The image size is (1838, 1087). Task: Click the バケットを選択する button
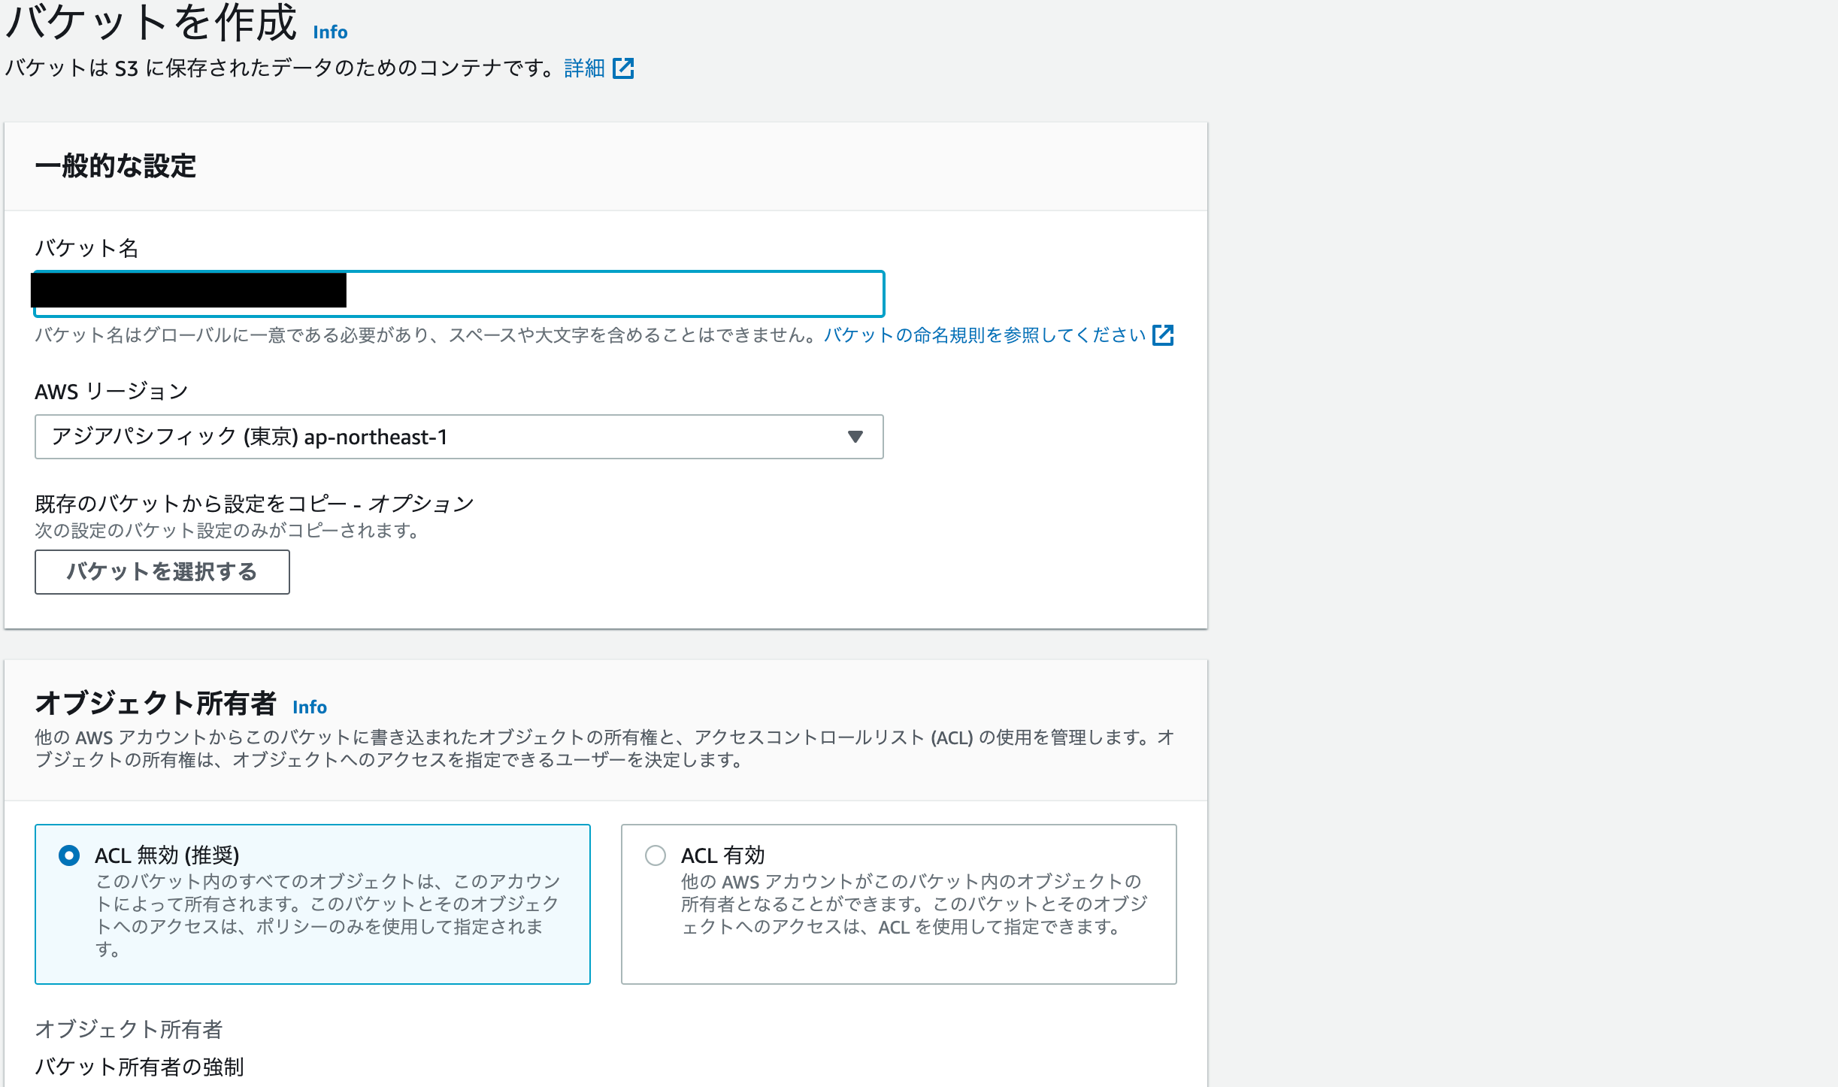[x=161, y=572]
